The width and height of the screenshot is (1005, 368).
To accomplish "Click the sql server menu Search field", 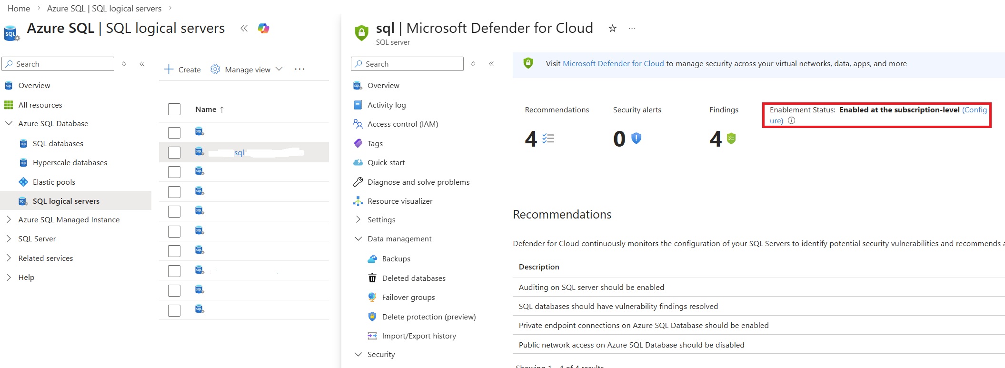I will pyautogui.click(x=407, y=64).
